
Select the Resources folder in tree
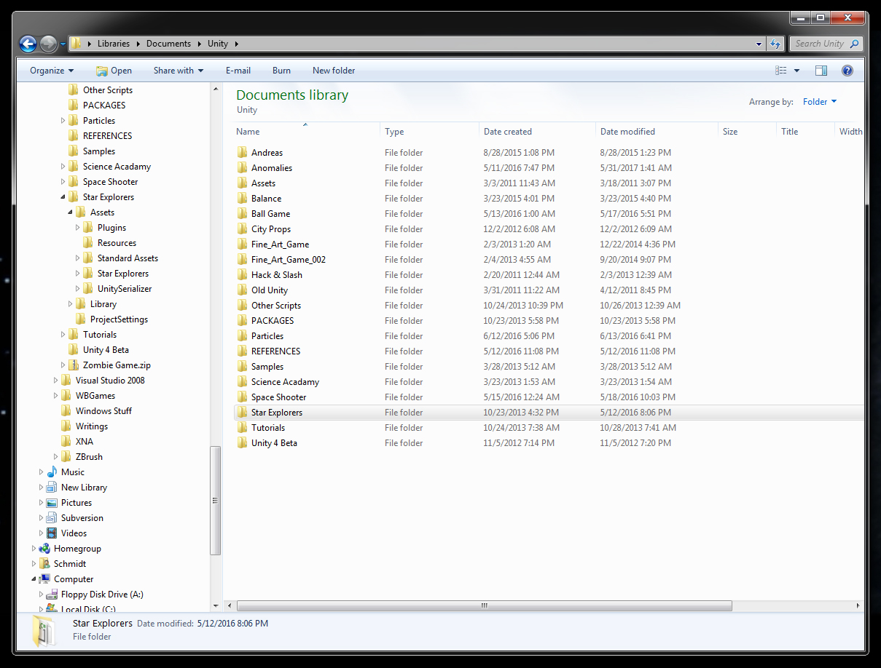click(109, 243)
